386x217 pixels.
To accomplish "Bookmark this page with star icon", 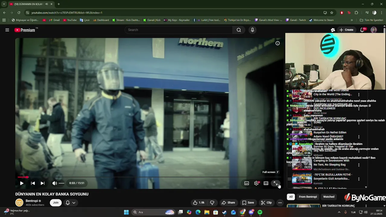I will click(x=332, y=13).
